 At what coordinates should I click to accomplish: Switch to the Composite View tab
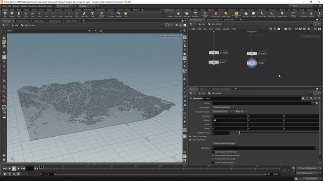[x=55, y=21]
